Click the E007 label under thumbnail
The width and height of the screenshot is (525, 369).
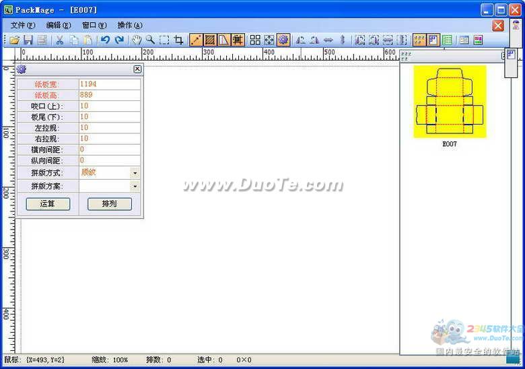[x=450, y=144]
